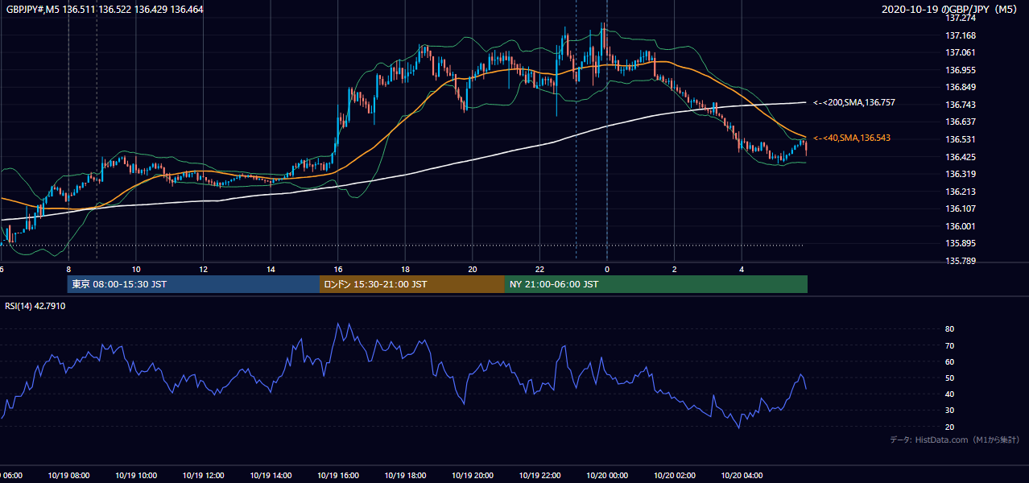Image resolution: width=1029 pixels, height=483 pixels.
Task: Click the date label 10/19 14:00
Action: click(x=270, y=476)
